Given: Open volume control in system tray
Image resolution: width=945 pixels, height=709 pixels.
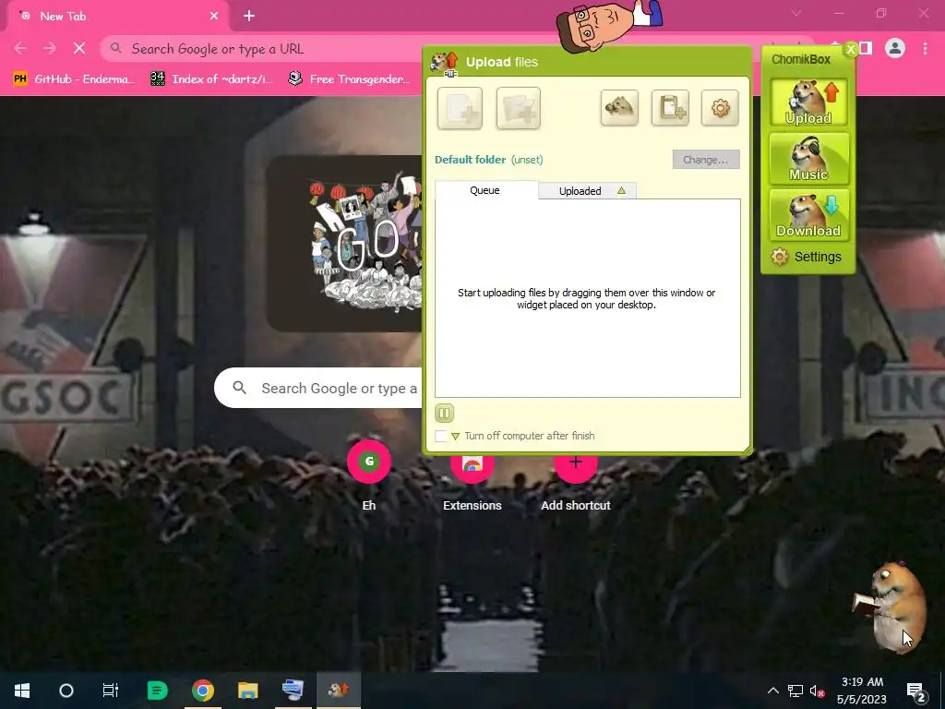Looking at the screenshot, I should click(817, 691).
